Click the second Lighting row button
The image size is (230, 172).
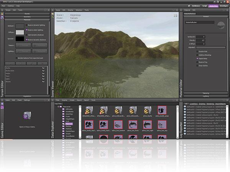tap(40, 51)
